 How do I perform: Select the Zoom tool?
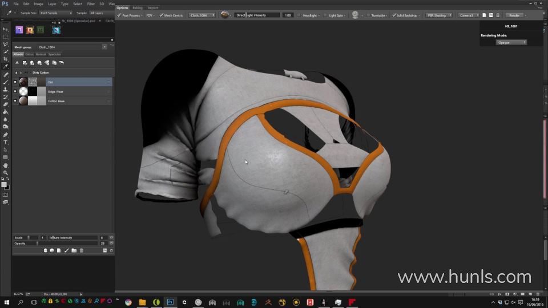[5, 172]
